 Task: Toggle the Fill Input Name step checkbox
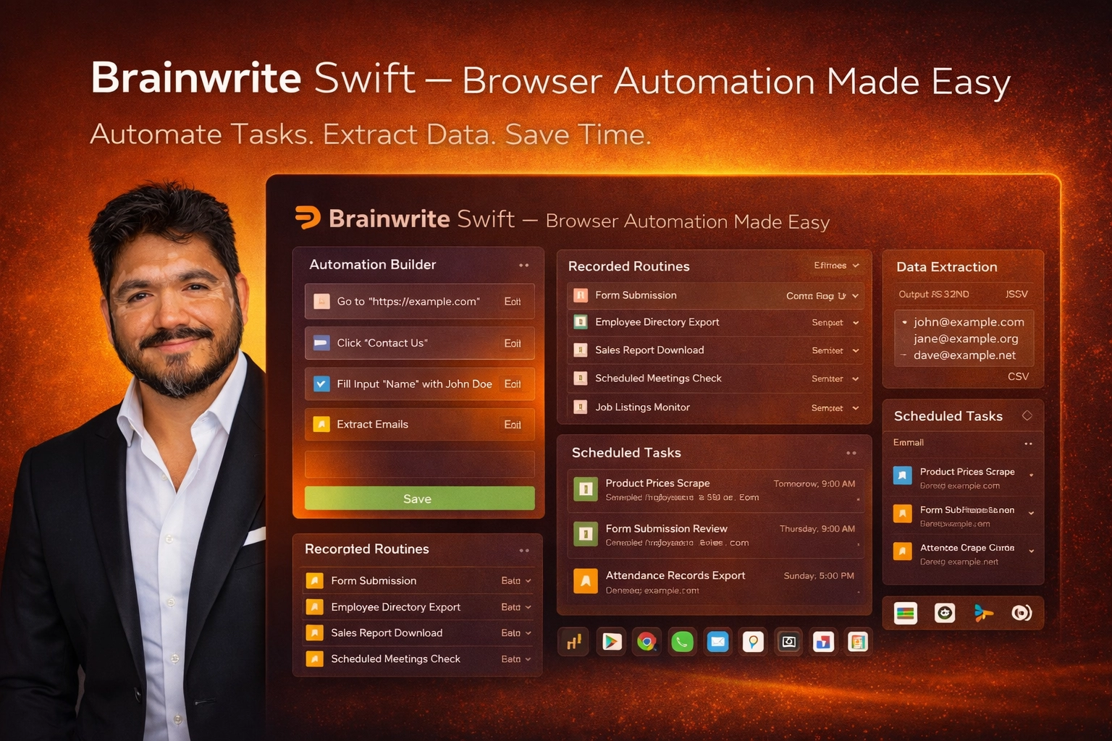coord(321,384)
